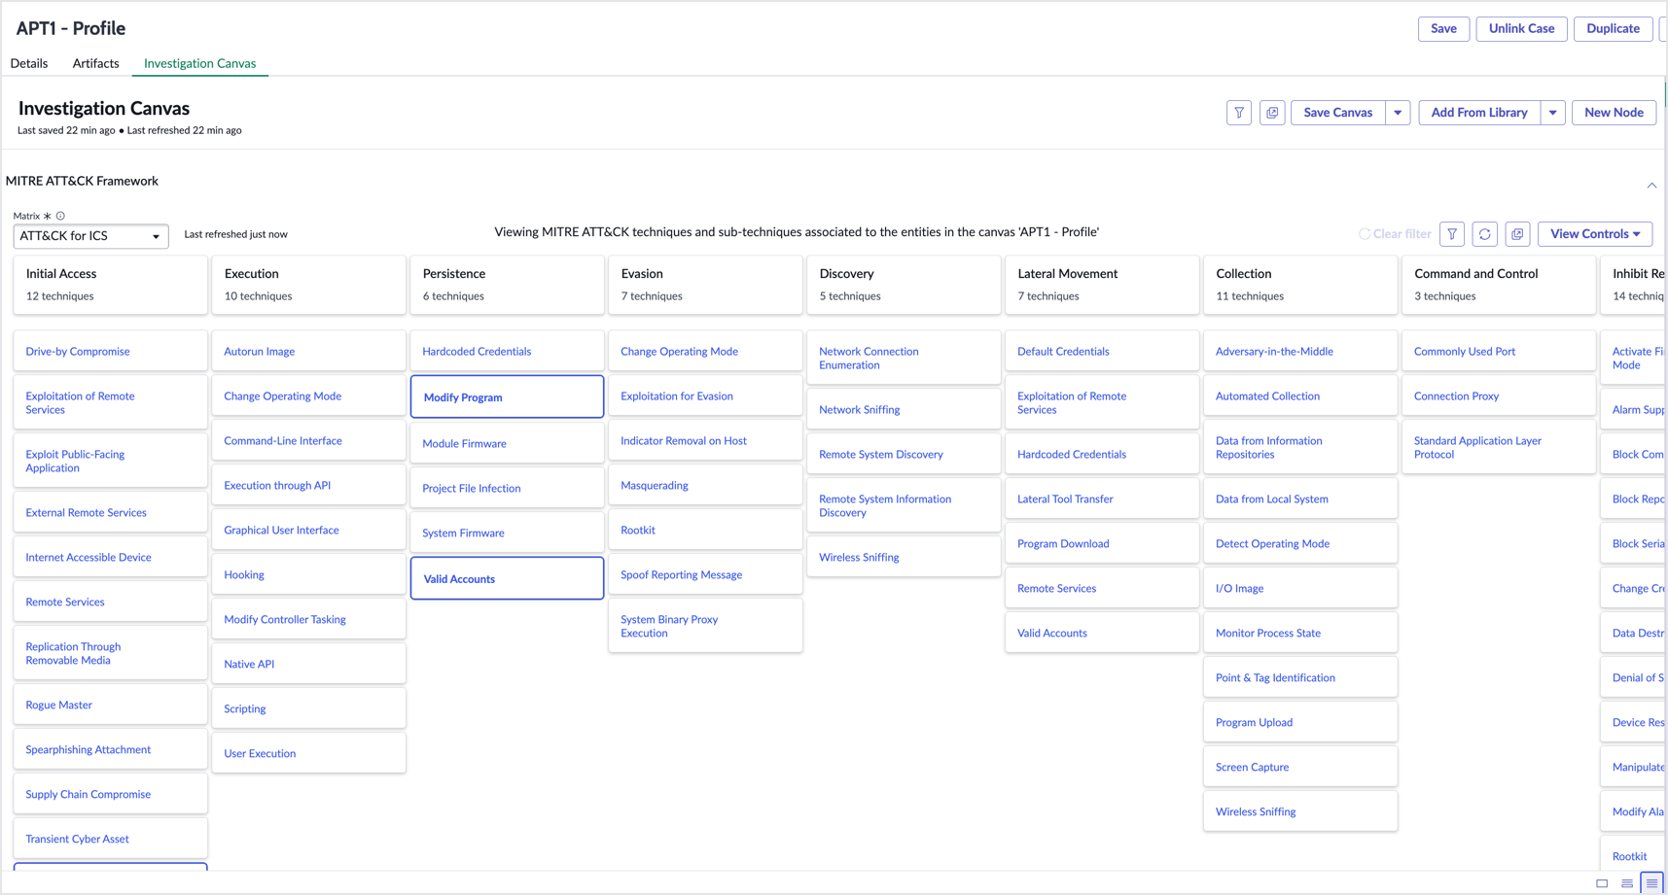Open the Module Firmware technique

point(507,443)
